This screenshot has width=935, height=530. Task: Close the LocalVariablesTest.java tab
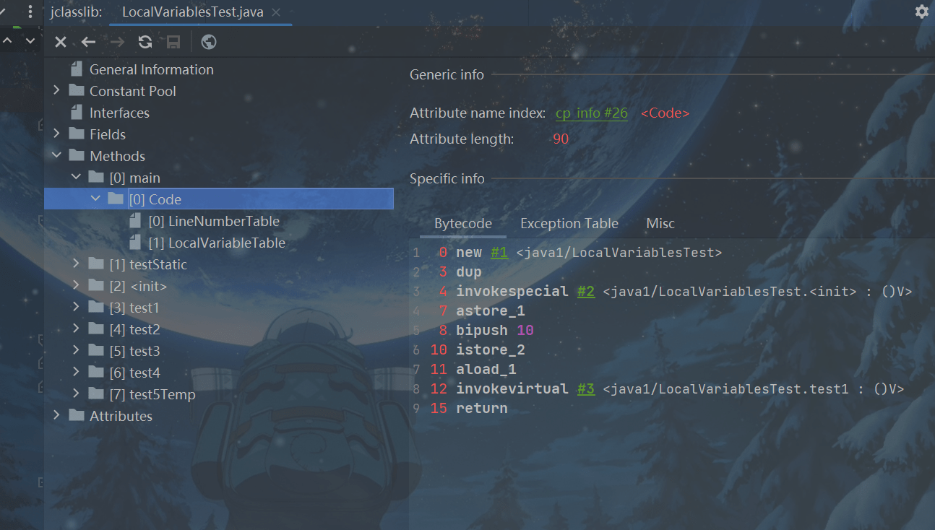point(276,12)
